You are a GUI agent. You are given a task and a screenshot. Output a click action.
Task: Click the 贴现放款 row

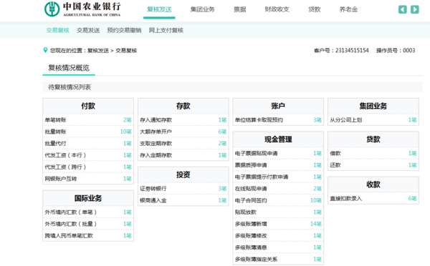click(278, 212)
